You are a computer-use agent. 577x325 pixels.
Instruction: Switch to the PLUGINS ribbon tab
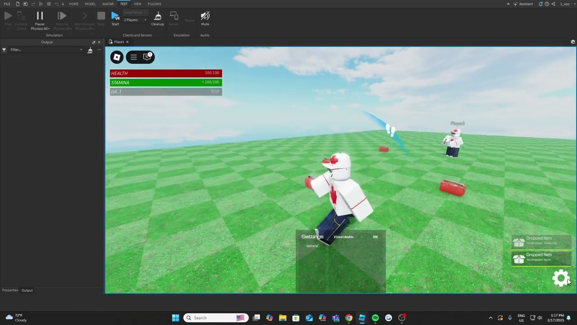coord(154,4)
